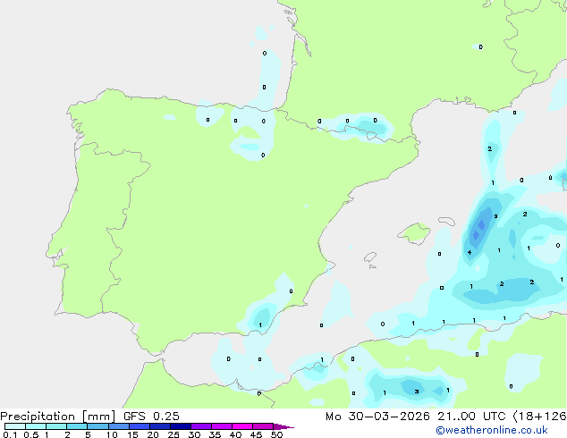567x438 pixels.
Task: Click the '30' legend scale label
Action: point(194,434)
